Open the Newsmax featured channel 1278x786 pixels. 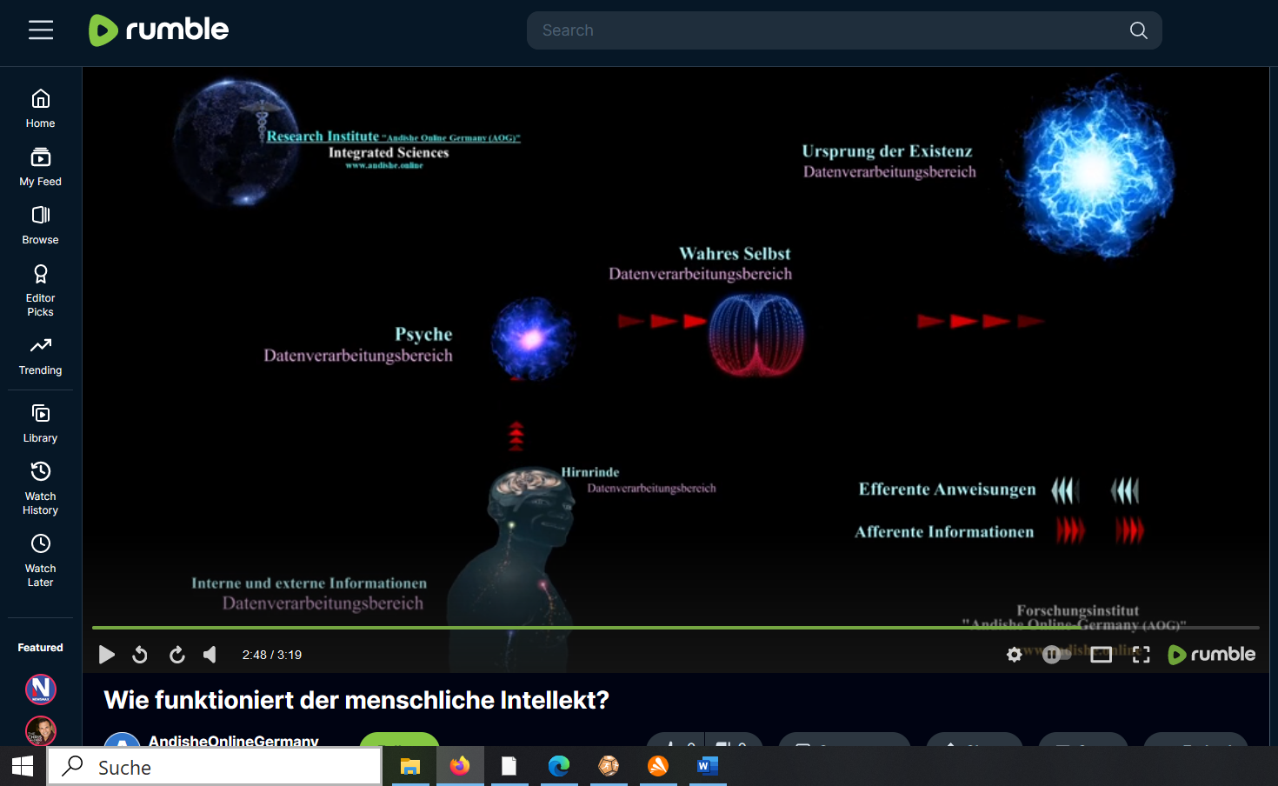(x=41, y=689)
